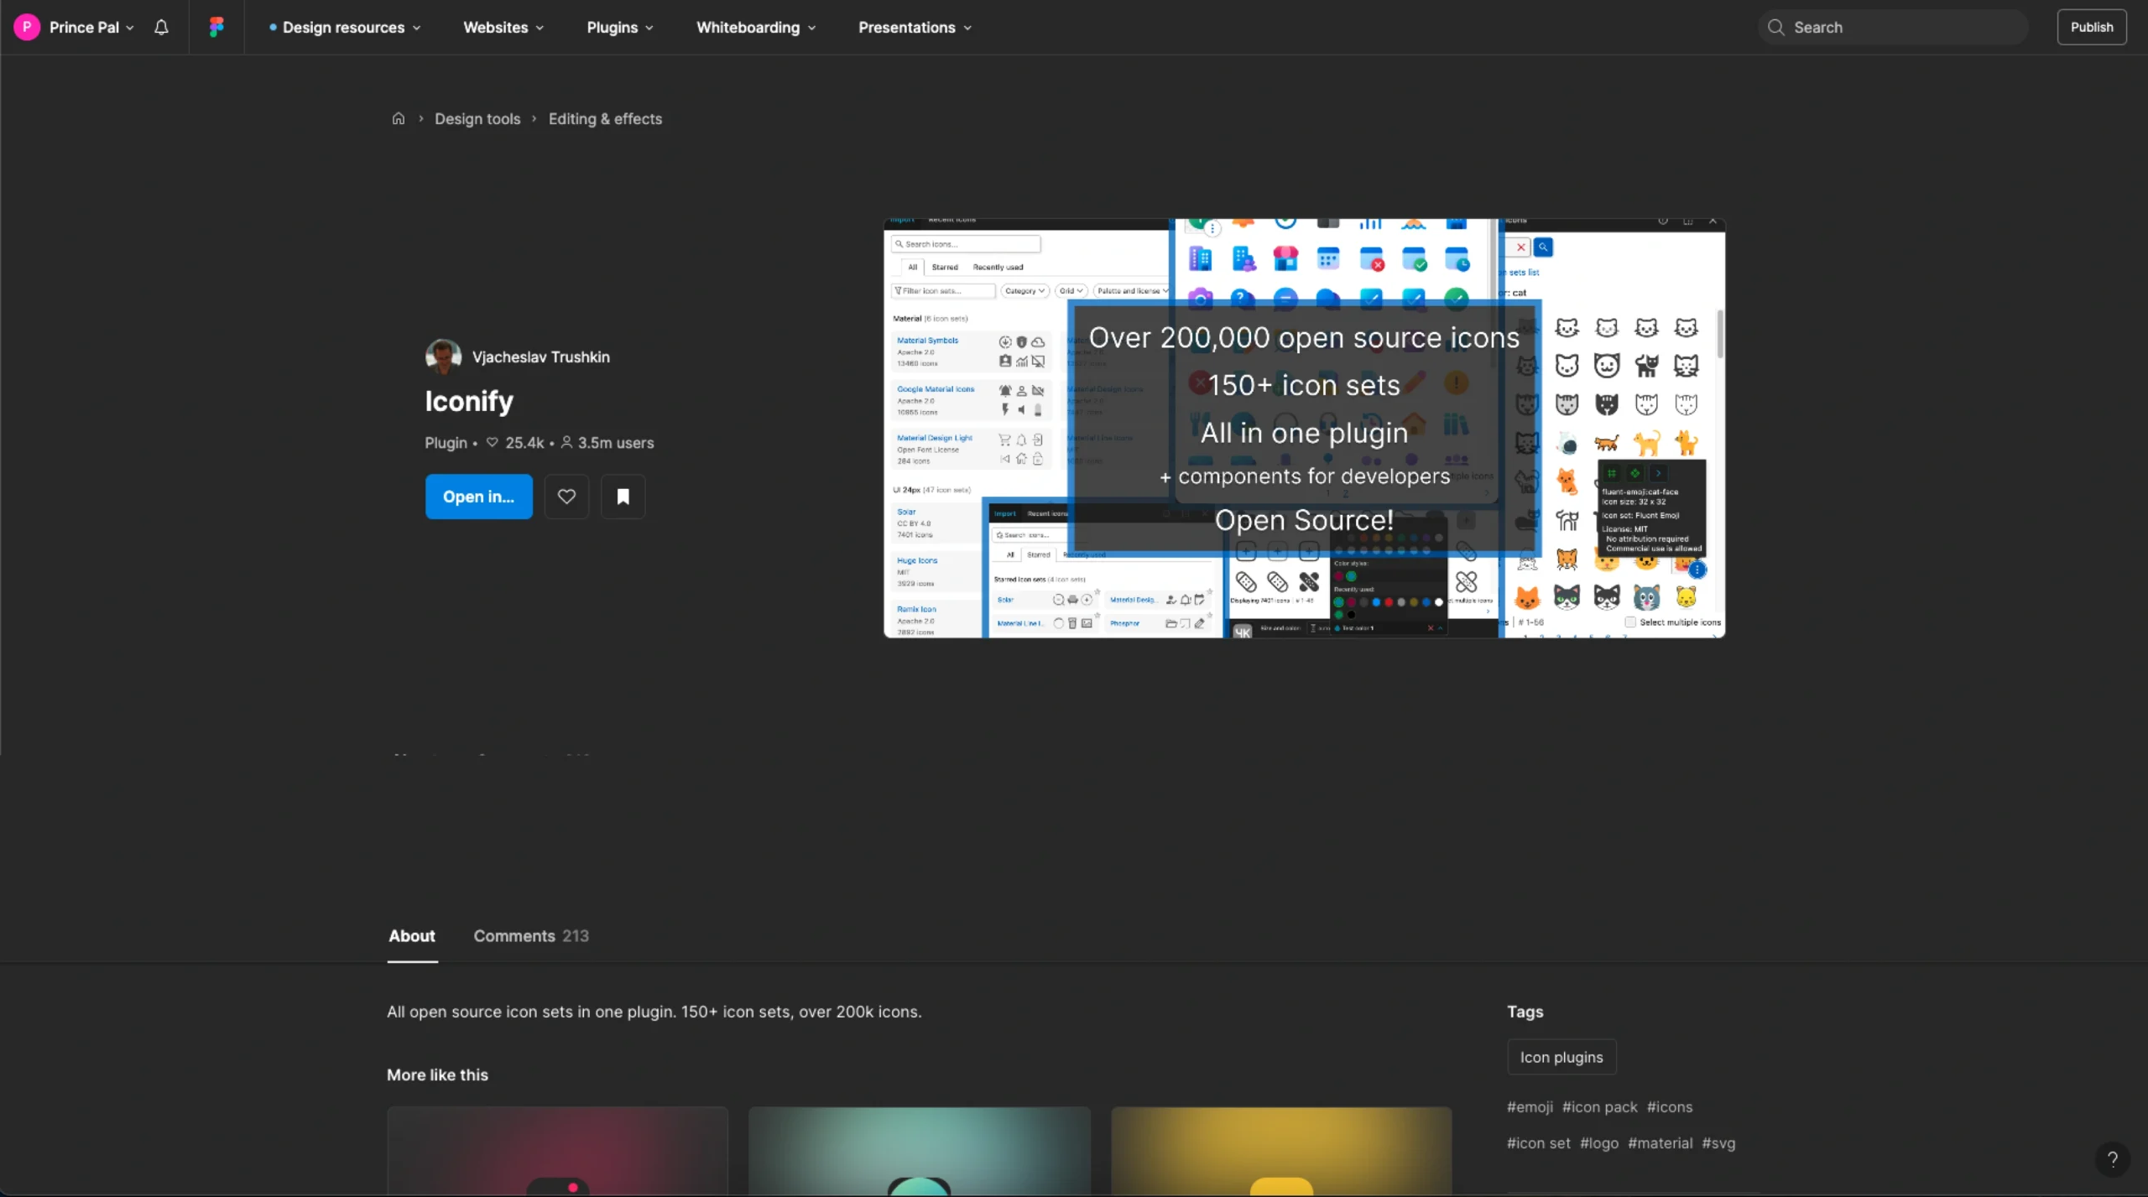Open the Design resources menu

(x=345, y=27)
